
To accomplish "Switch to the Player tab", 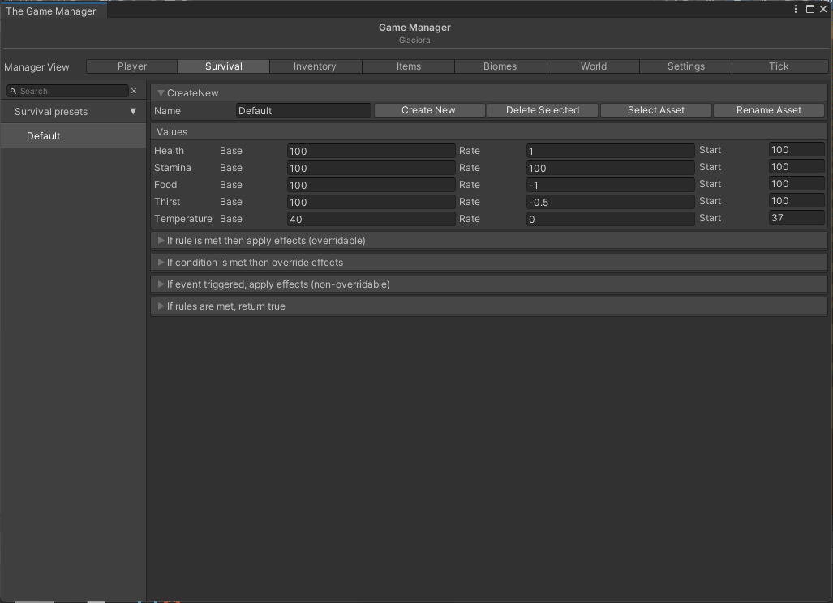I will (x=131, y=66).
